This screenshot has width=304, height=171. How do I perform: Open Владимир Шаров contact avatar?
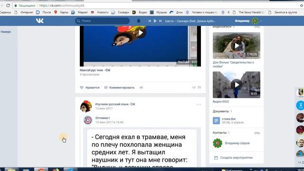click(218, 143)
